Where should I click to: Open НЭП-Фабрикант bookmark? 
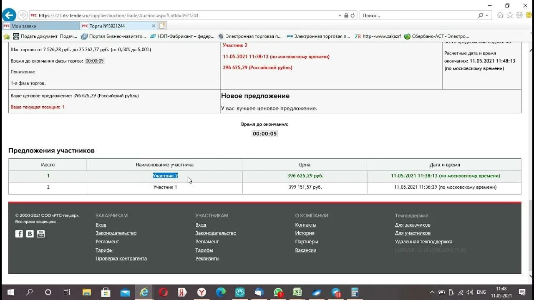182,36
